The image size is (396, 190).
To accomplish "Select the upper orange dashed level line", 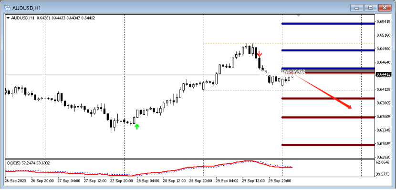I will pyautogui.click(x=289, y=44).
